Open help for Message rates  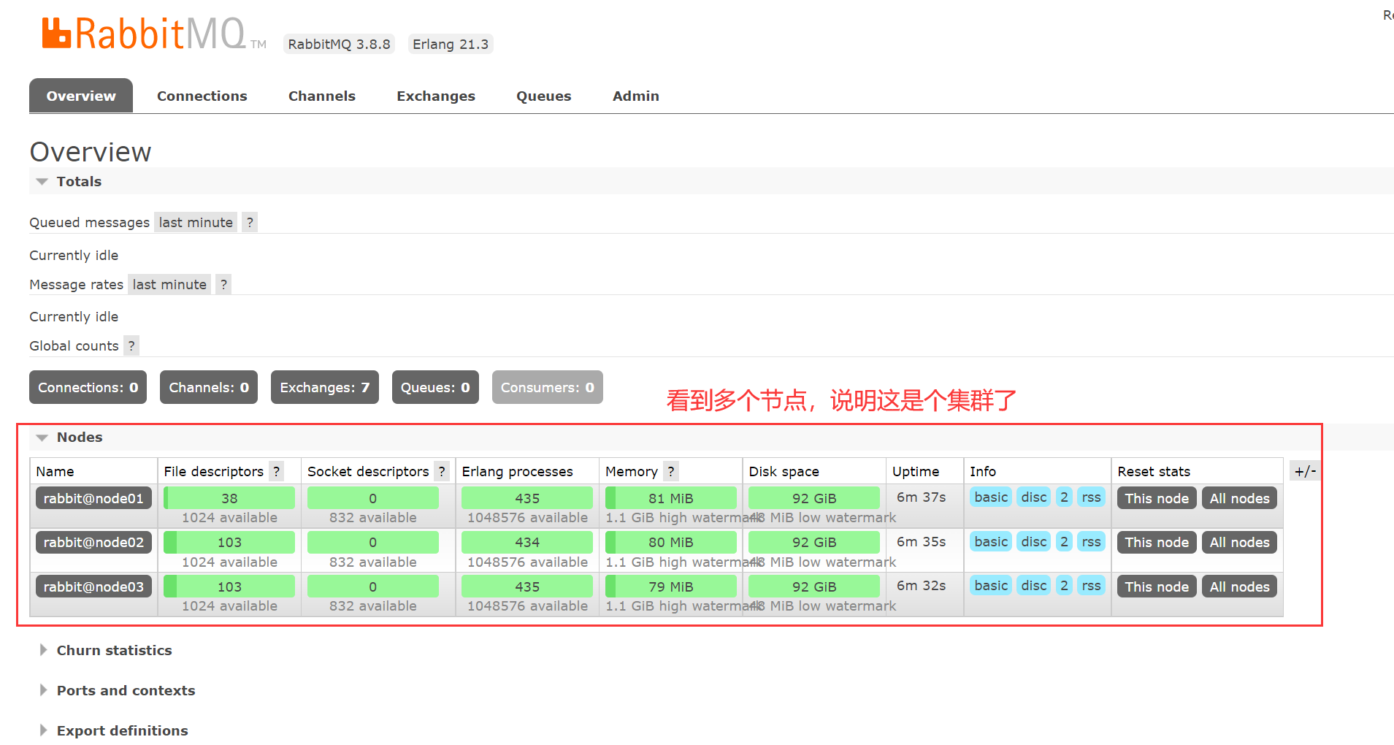[223, 284]
